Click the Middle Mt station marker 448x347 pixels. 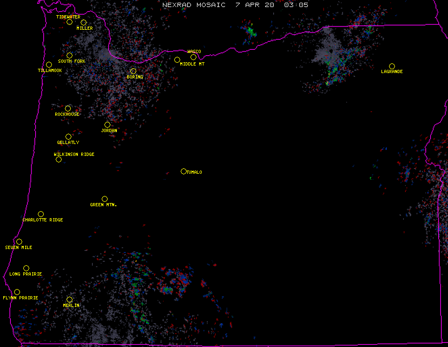click(x=177, y=60)
